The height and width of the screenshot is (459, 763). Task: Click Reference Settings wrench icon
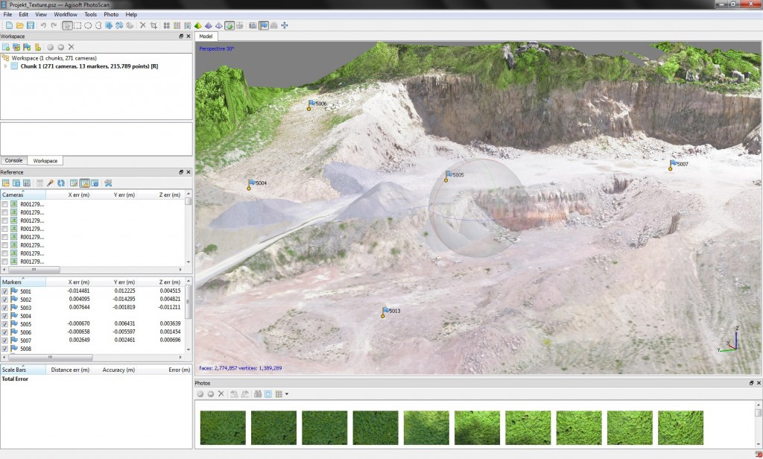(108, 183)
